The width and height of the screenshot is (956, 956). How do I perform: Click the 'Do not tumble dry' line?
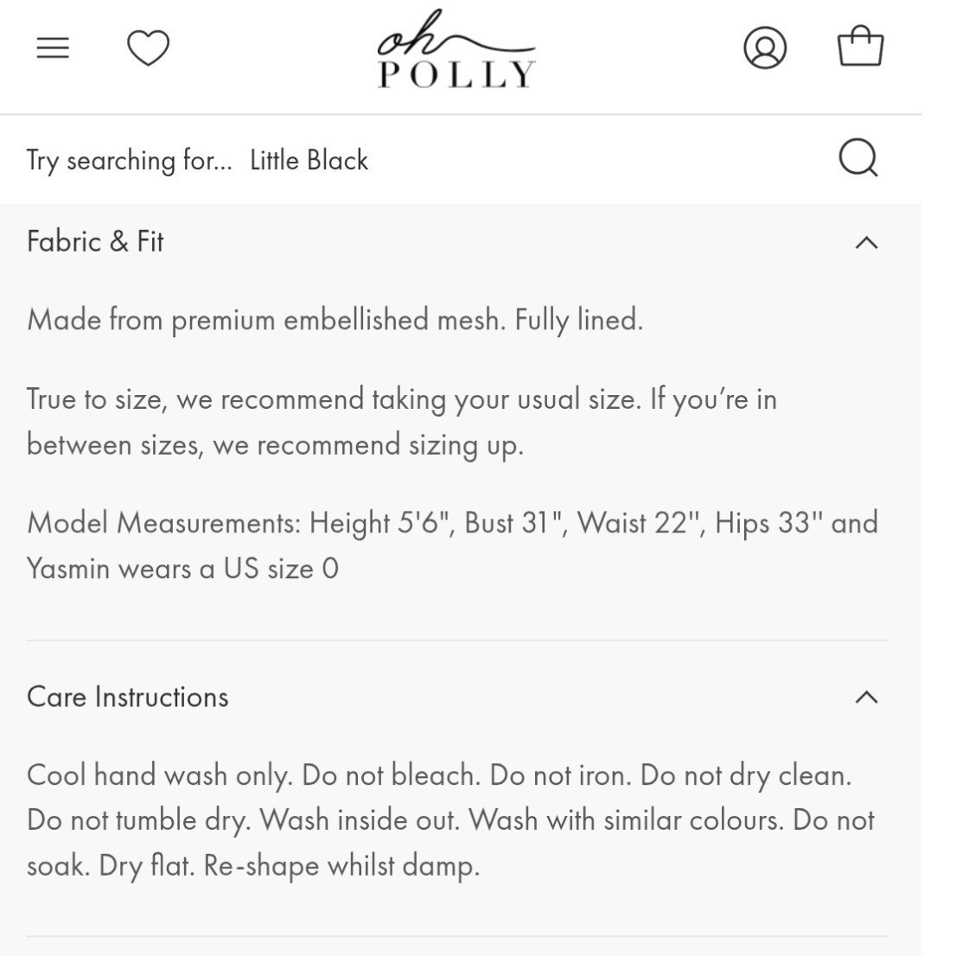coord(450,820)
